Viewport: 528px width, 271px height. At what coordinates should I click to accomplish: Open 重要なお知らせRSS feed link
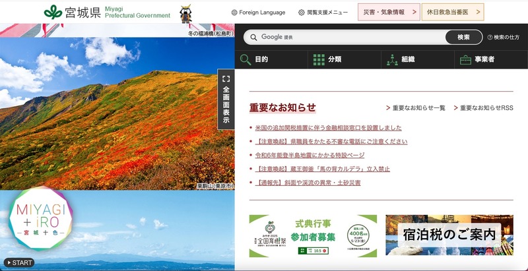[486, 107]
